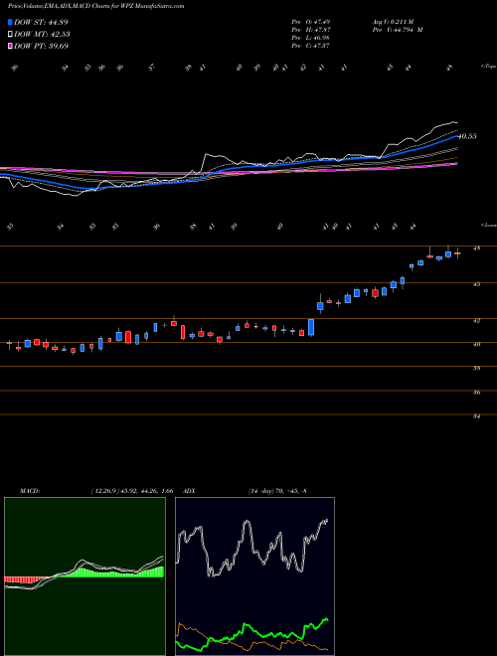This screenshot has height=656, width=497.
Task: Click the 38 price axis label
Action: 476,368
